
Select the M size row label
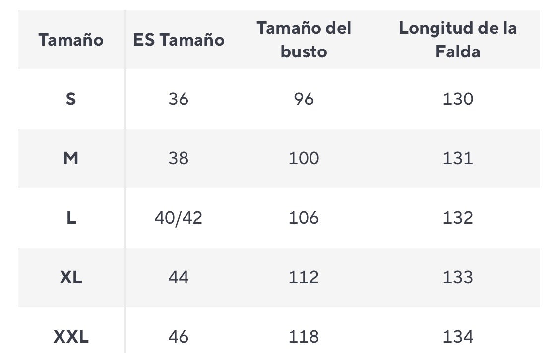click(x=71, y=158)
